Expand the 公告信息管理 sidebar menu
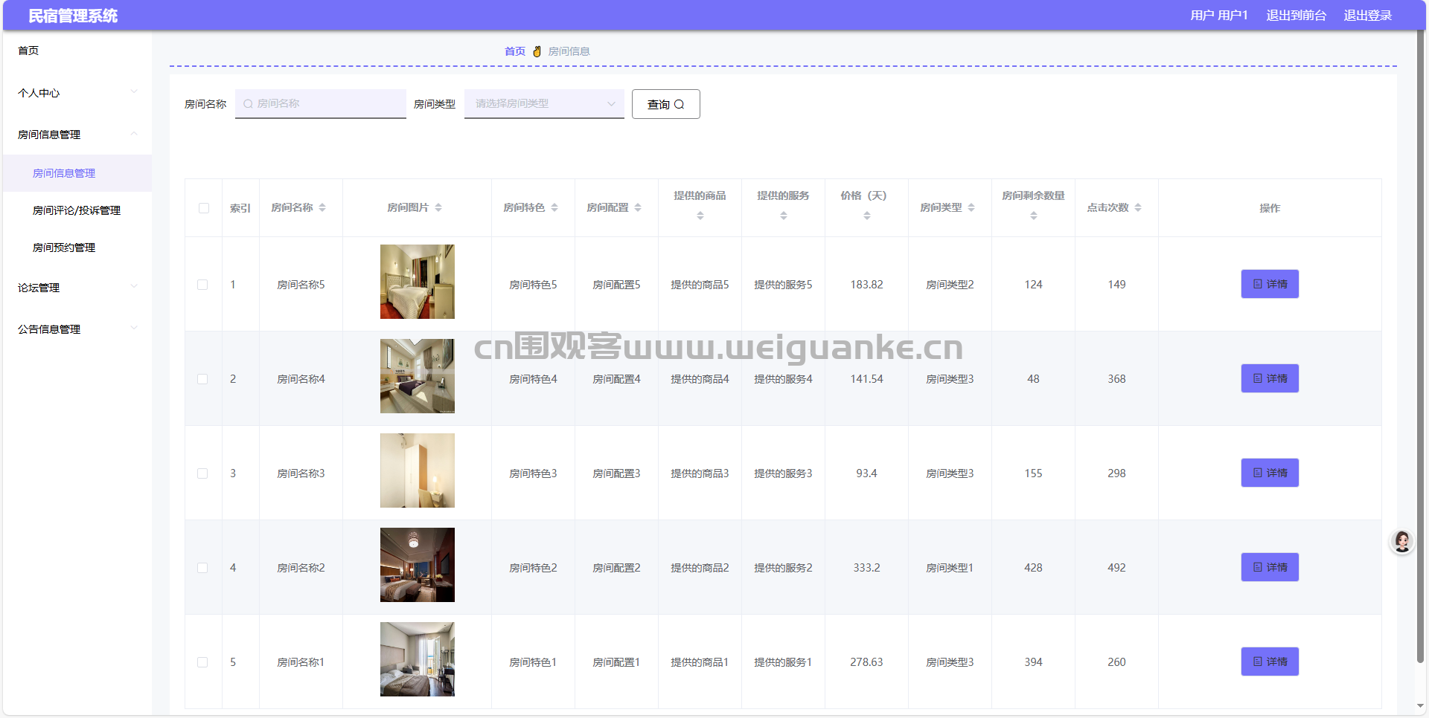 coord(77,329)
